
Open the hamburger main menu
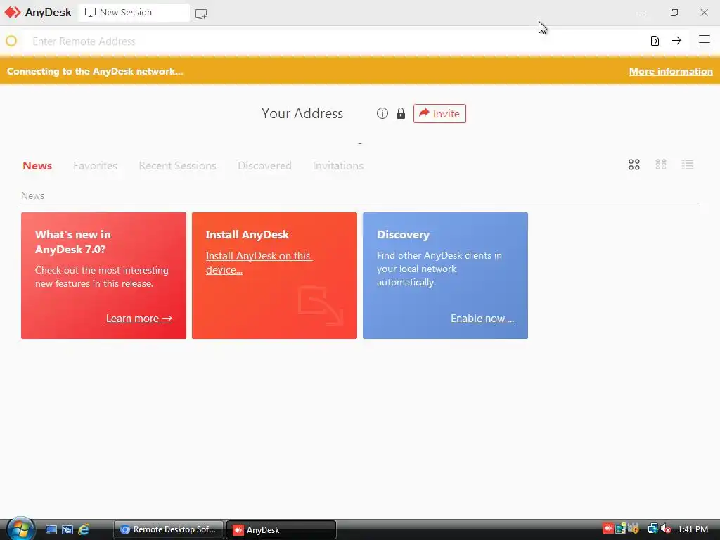point(705,41)
